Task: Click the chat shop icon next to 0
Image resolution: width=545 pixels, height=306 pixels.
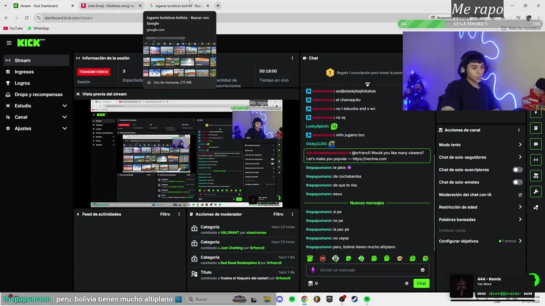Action: [310, 283]
